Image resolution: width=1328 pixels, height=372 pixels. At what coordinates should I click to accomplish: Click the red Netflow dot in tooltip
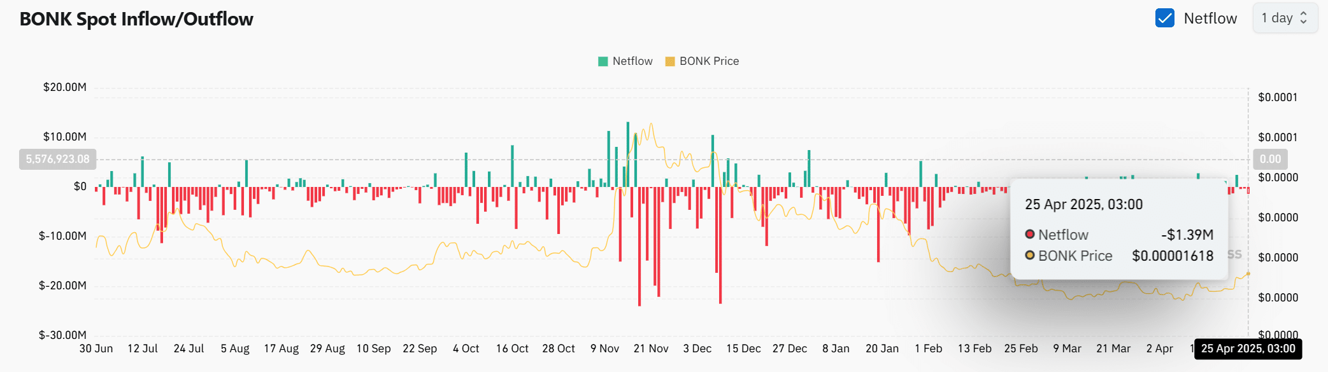[1029, 235]
